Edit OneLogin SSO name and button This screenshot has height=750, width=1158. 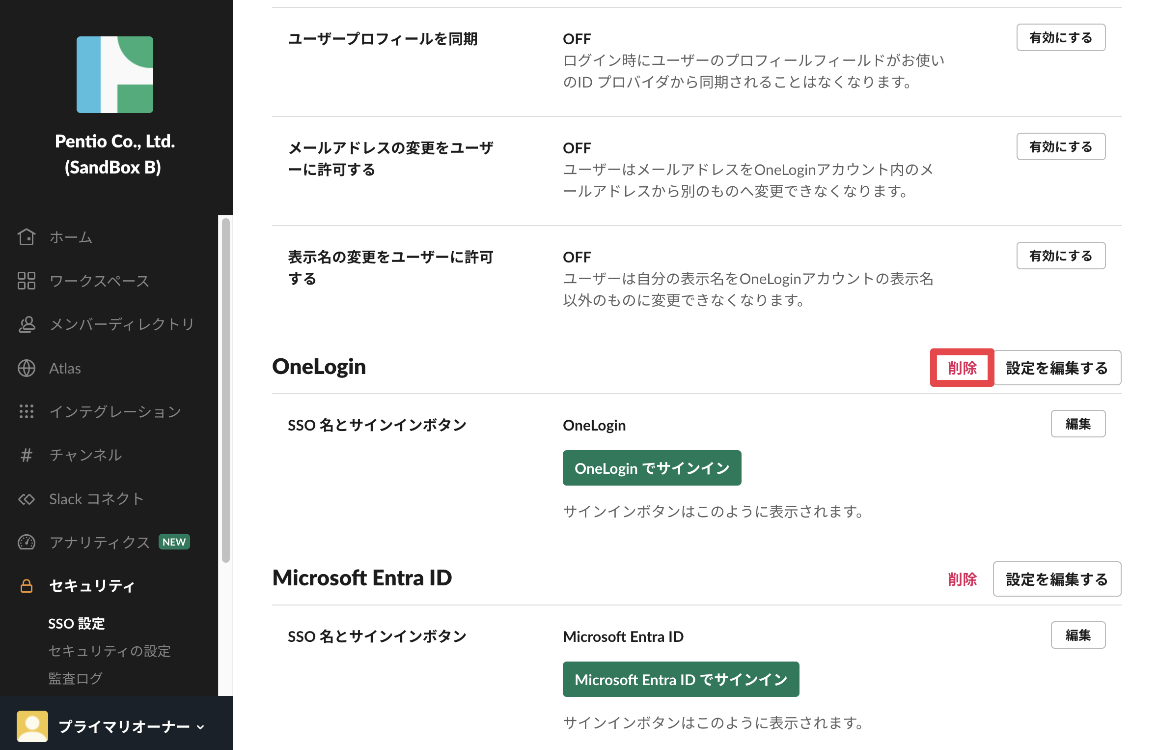tap(1078, 424)
